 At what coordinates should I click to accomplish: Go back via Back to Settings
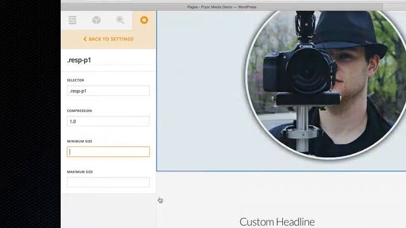(x=108, y=39)
